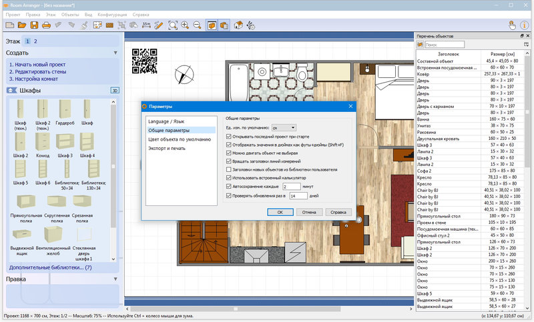
Task: Select the Выдвижной ящик library item
Action: click(x=22, y=242)
